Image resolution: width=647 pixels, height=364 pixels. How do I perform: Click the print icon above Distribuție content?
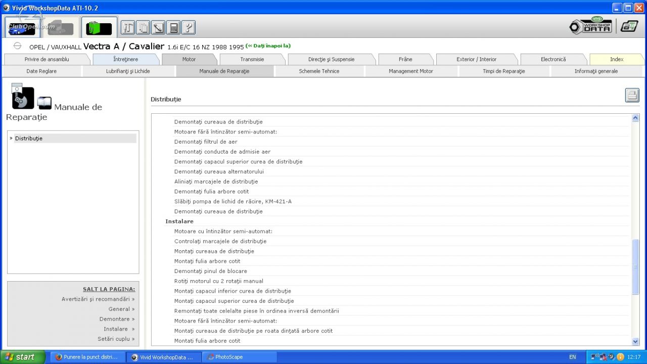632,95
